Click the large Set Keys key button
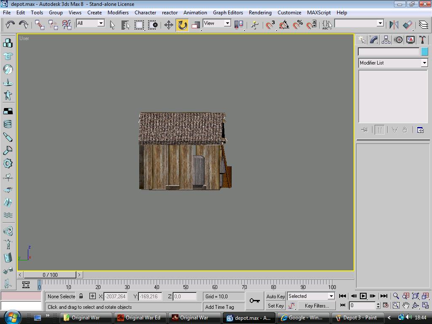 coord(254,301)
